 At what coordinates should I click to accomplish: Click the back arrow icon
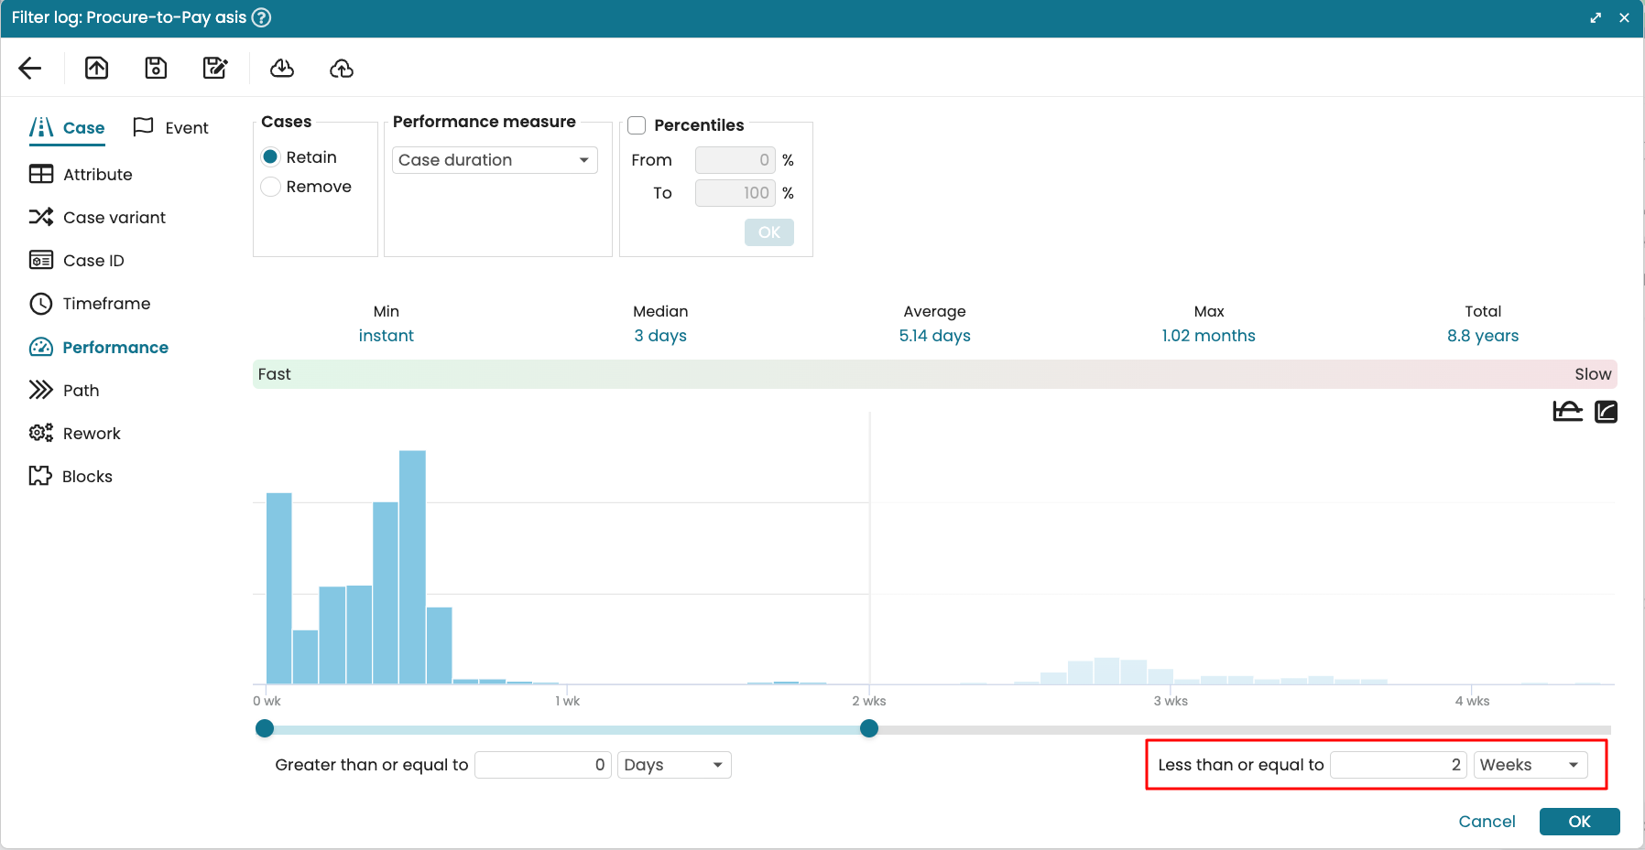30,69
